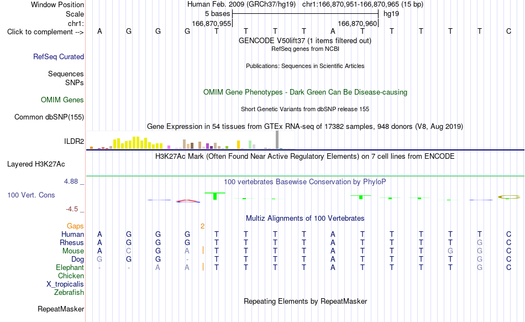Click the 166,870,955 coordinate label
This screenshot has height=322, width=525.
point(212,23)
